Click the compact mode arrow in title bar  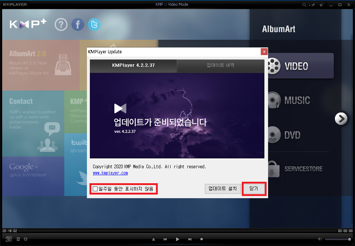pyautogui.click(x=321, y=5)
